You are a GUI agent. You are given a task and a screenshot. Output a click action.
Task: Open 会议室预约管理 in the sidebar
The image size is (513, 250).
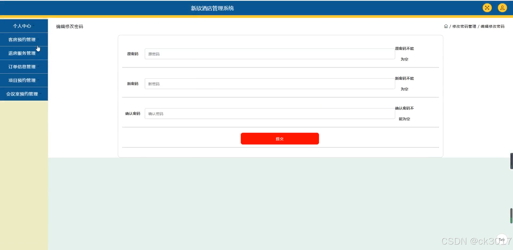24,94
